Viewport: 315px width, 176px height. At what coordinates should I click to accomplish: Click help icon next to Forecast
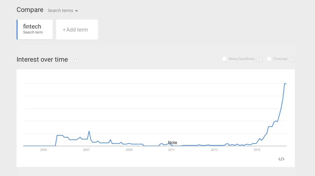click(292, 59)
